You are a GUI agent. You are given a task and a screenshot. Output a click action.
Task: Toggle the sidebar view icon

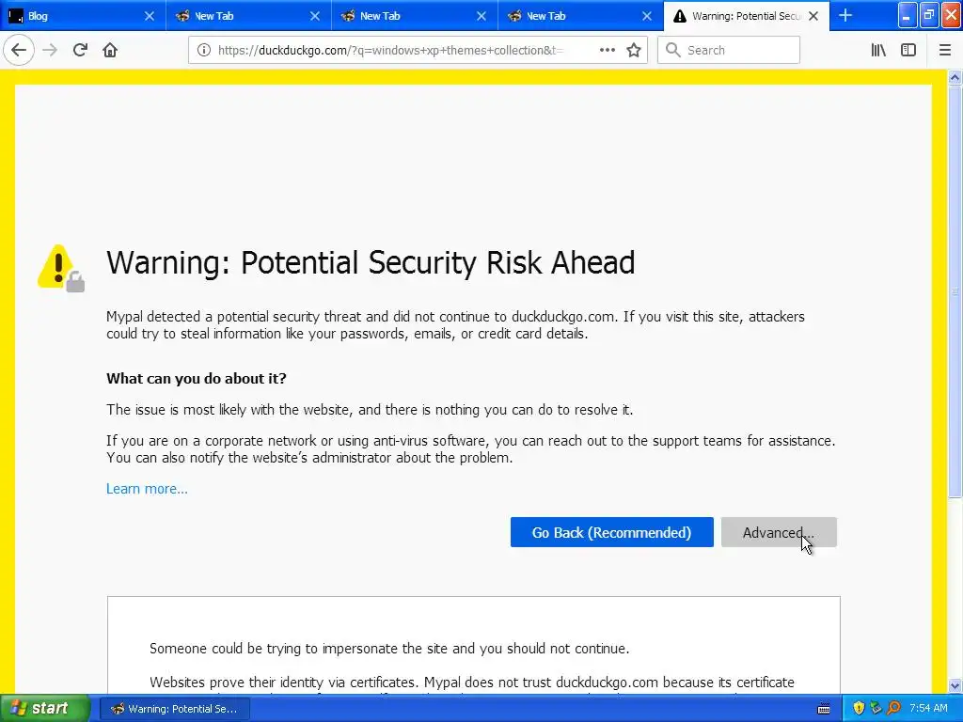click(908, 50)
